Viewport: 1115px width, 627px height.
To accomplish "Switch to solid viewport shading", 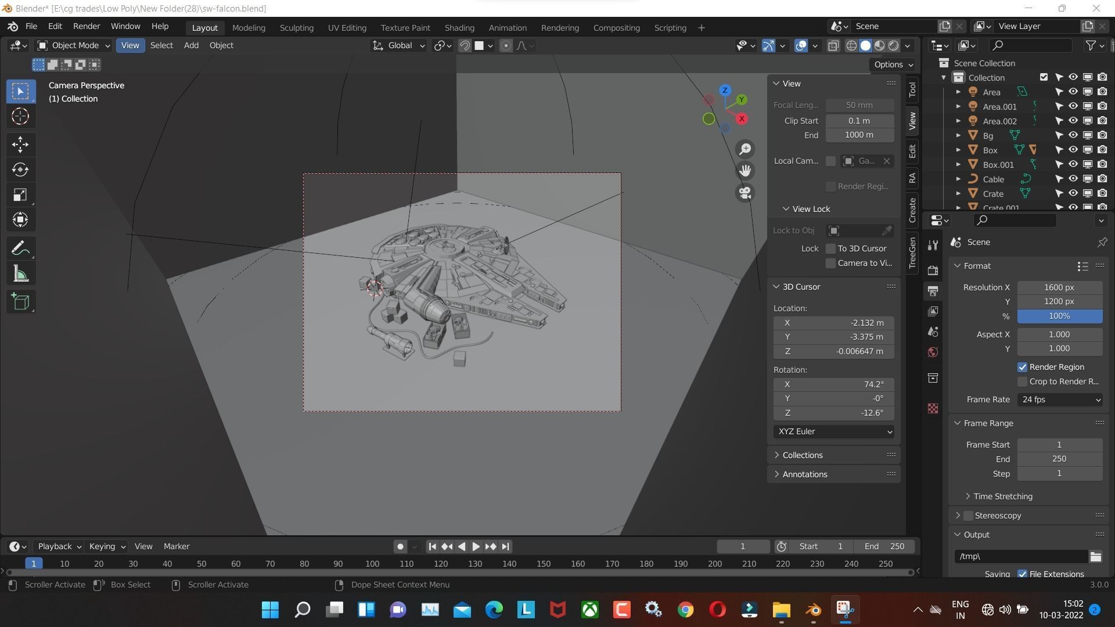I will coord(865,46).
